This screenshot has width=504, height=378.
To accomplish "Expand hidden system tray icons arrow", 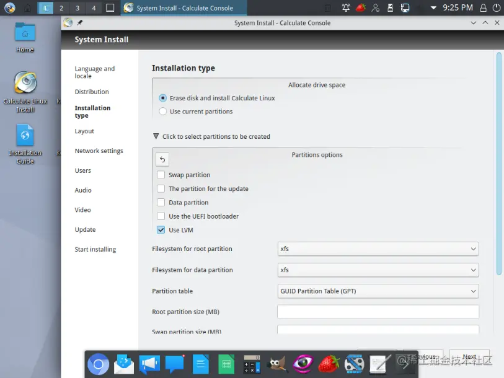I will tap(433, 7).
